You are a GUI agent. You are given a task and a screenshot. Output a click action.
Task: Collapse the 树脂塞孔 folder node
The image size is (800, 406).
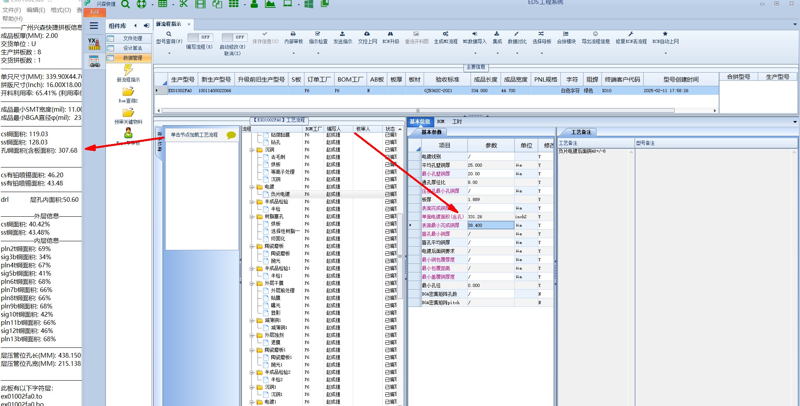click(x=252, y=217)
